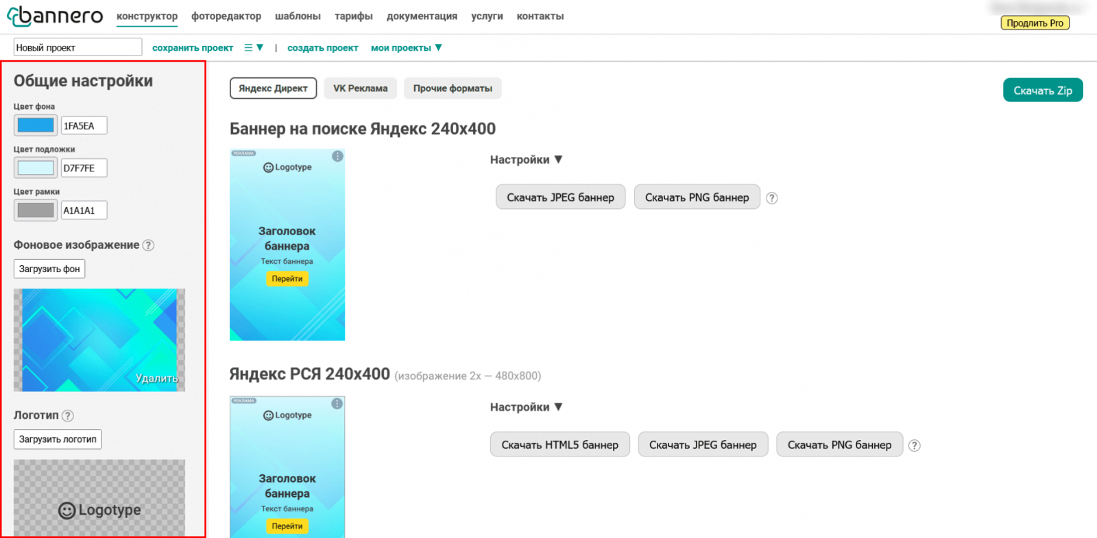Switch to Прочие форматы tab
Image resolution: width=1097 pixels, height=538 pixels.
453,88
